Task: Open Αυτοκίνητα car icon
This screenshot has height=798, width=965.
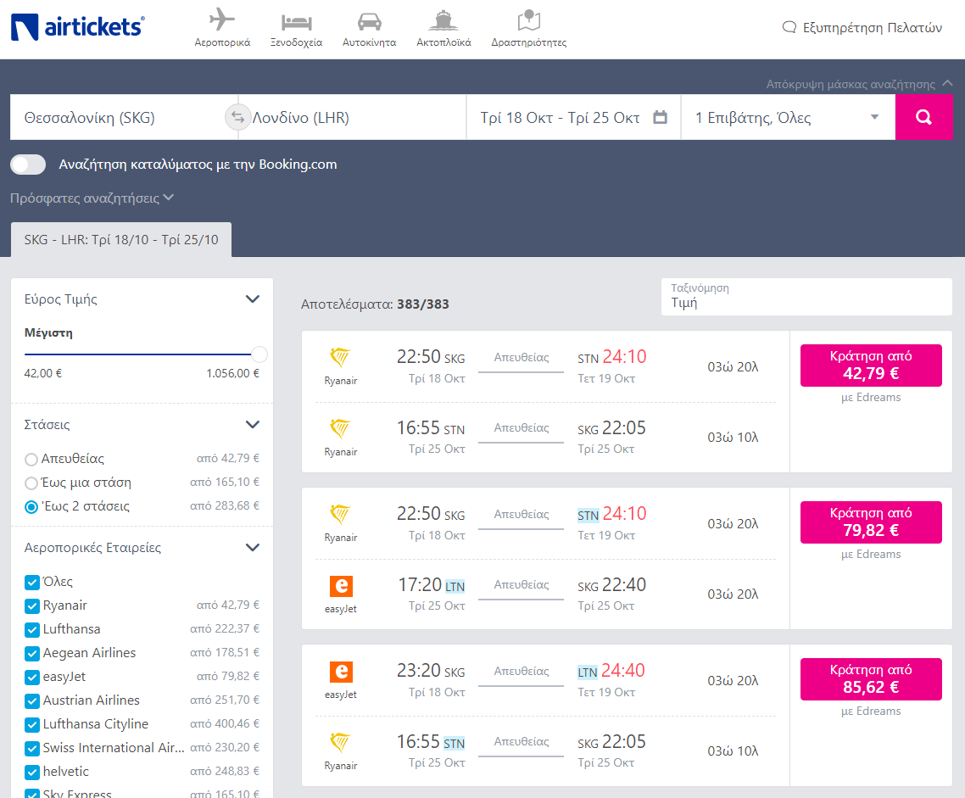Action: pos(369,21)
